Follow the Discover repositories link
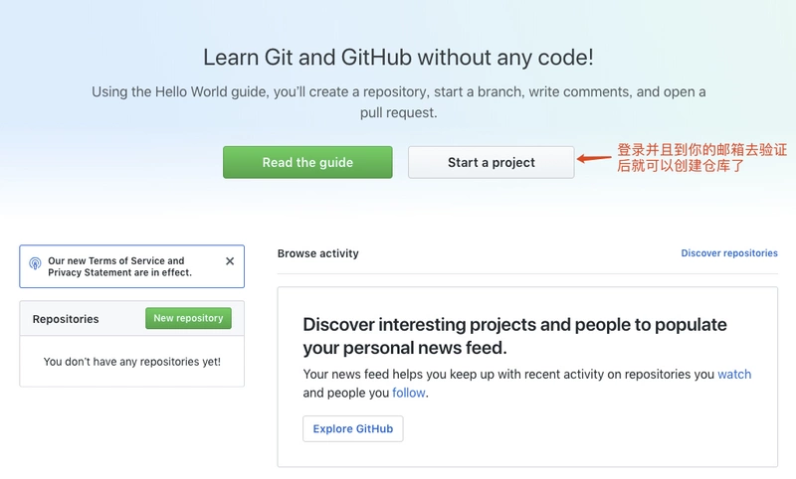Image resolution: width=796 pixels, height=479 pixels. [x=729, y=253]
